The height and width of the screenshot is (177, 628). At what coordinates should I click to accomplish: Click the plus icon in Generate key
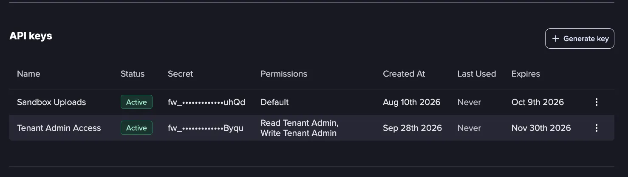click(x=555, y=39)
